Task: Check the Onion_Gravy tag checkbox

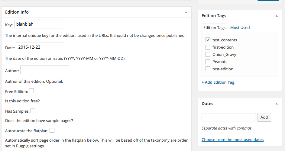Action: tap(208, 54)
